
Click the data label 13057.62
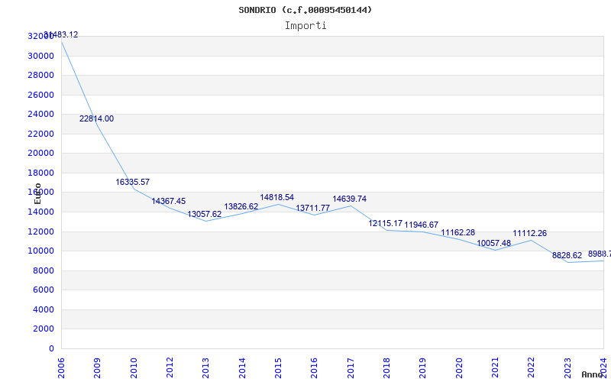205,214
